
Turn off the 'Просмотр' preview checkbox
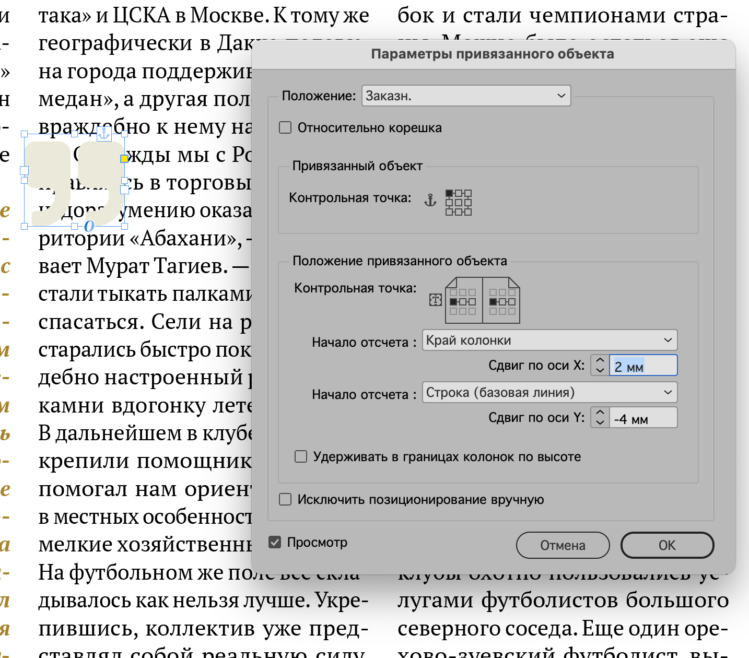(x=275, y=542)
